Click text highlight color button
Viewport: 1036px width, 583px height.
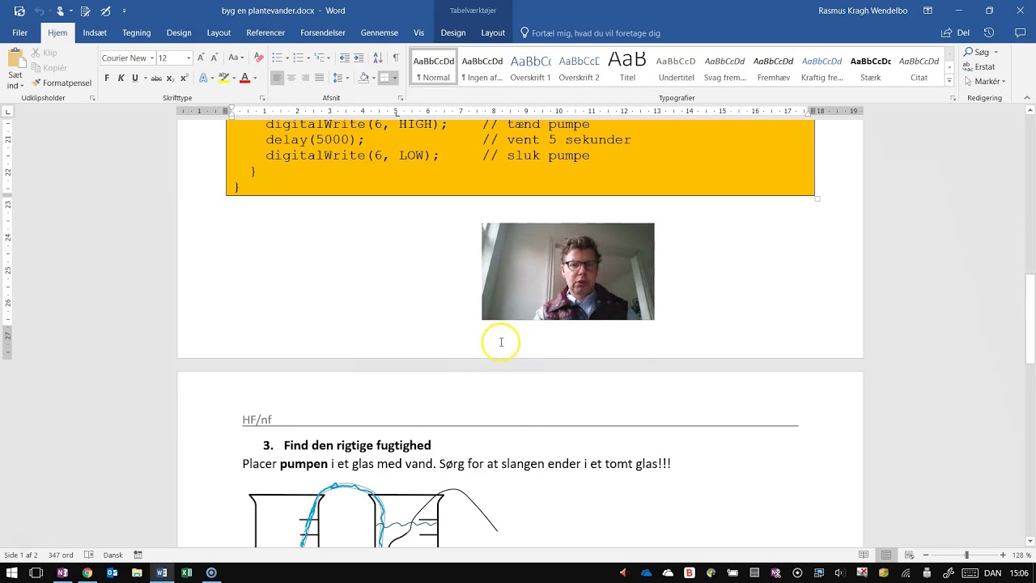(x=223, y=78)
